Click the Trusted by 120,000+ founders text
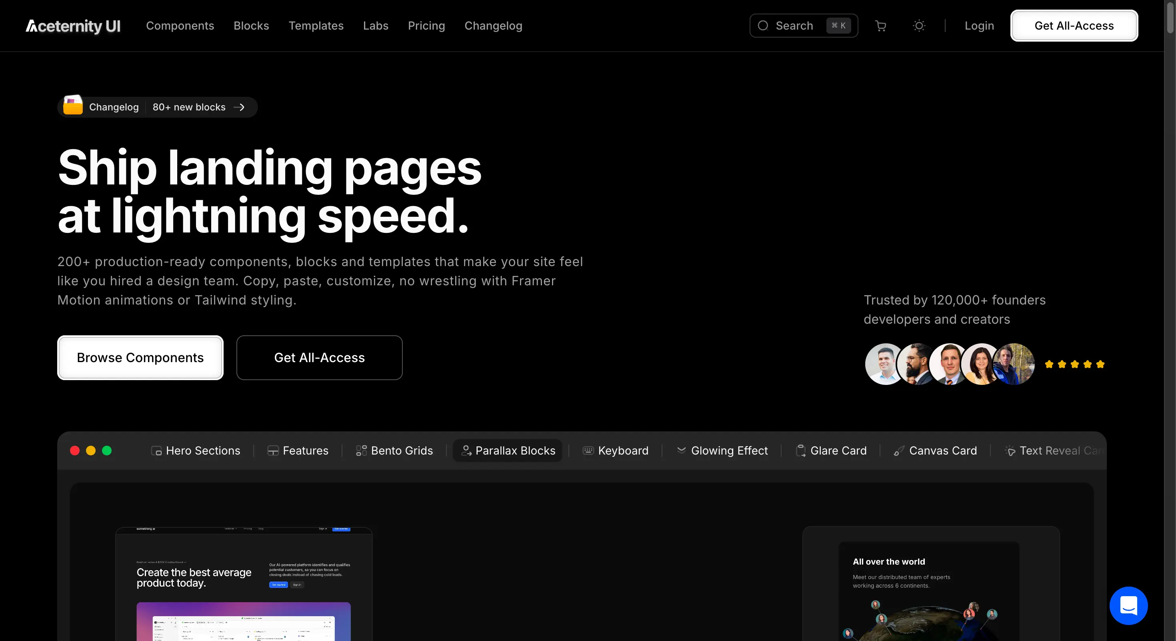 pyautogui.click(x=954, y=310)
